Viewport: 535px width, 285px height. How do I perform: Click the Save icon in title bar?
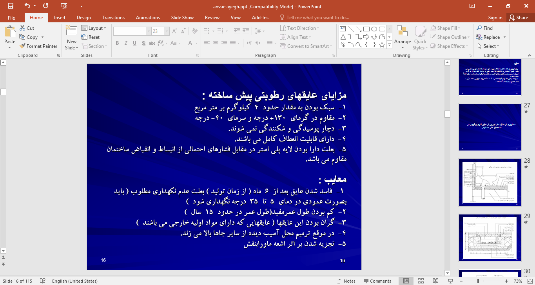coord(10,6)
